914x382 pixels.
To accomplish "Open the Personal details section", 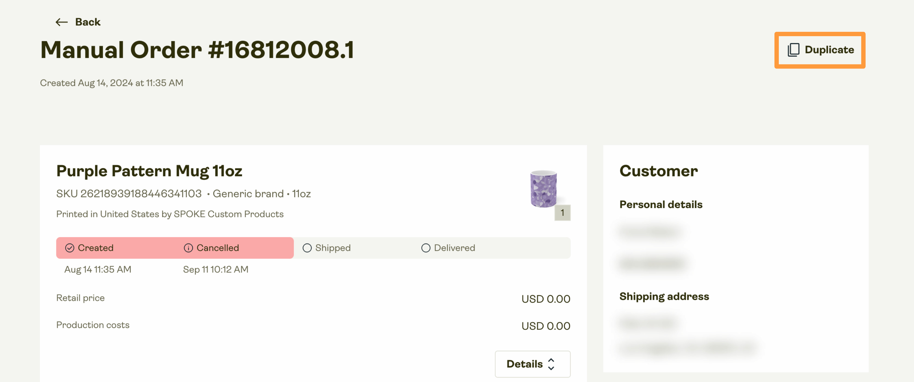I will pyautogui.click(x=661, y=204).
